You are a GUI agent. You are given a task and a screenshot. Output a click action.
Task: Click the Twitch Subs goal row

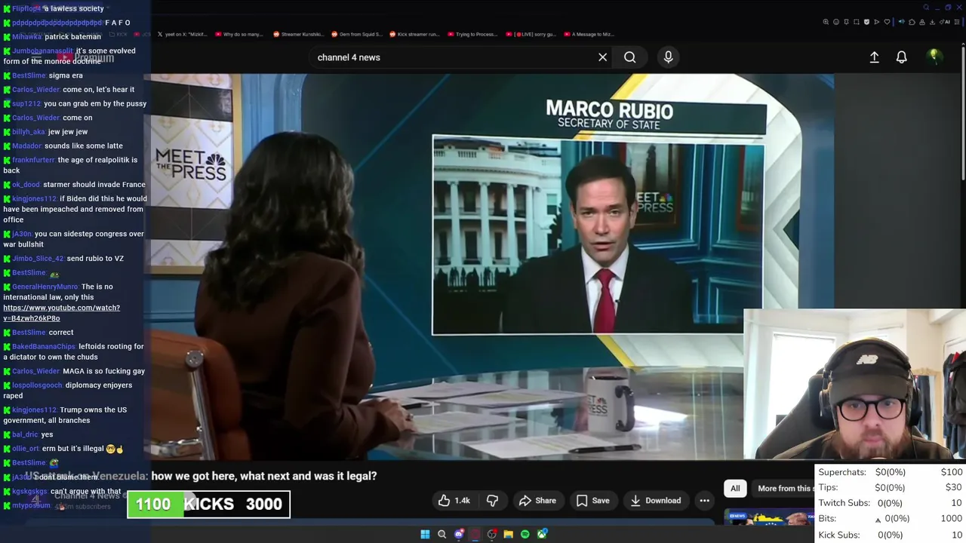point(891,503)
